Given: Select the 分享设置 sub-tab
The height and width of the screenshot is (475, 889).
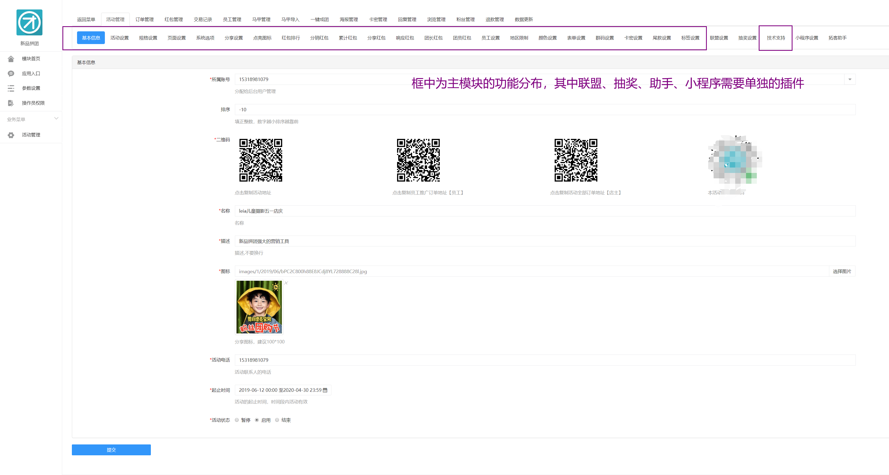Looking at the screenshot, I should point(234,38).
